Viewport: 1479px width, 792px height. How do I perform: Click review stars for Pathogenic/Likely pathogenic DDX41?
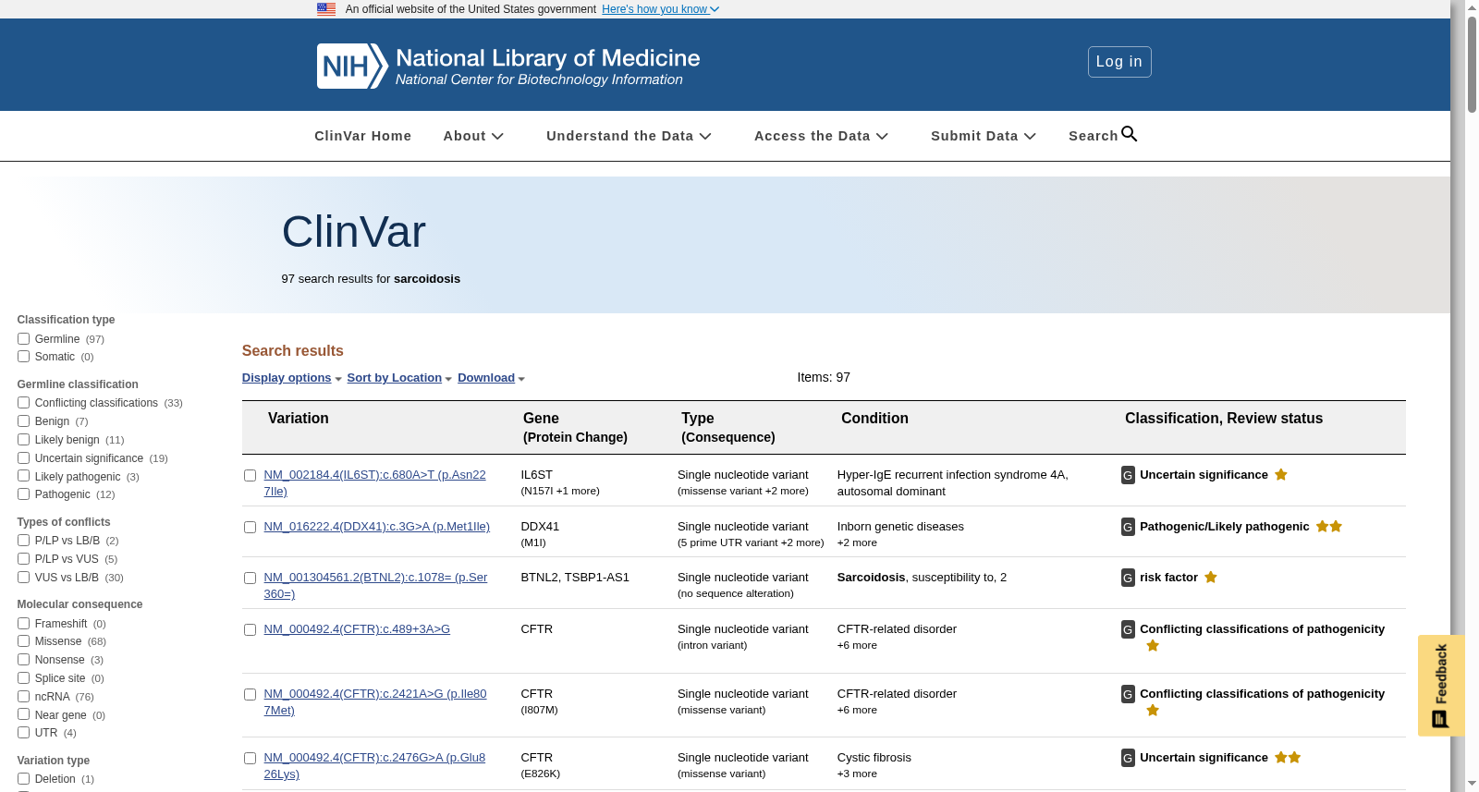1329,526
